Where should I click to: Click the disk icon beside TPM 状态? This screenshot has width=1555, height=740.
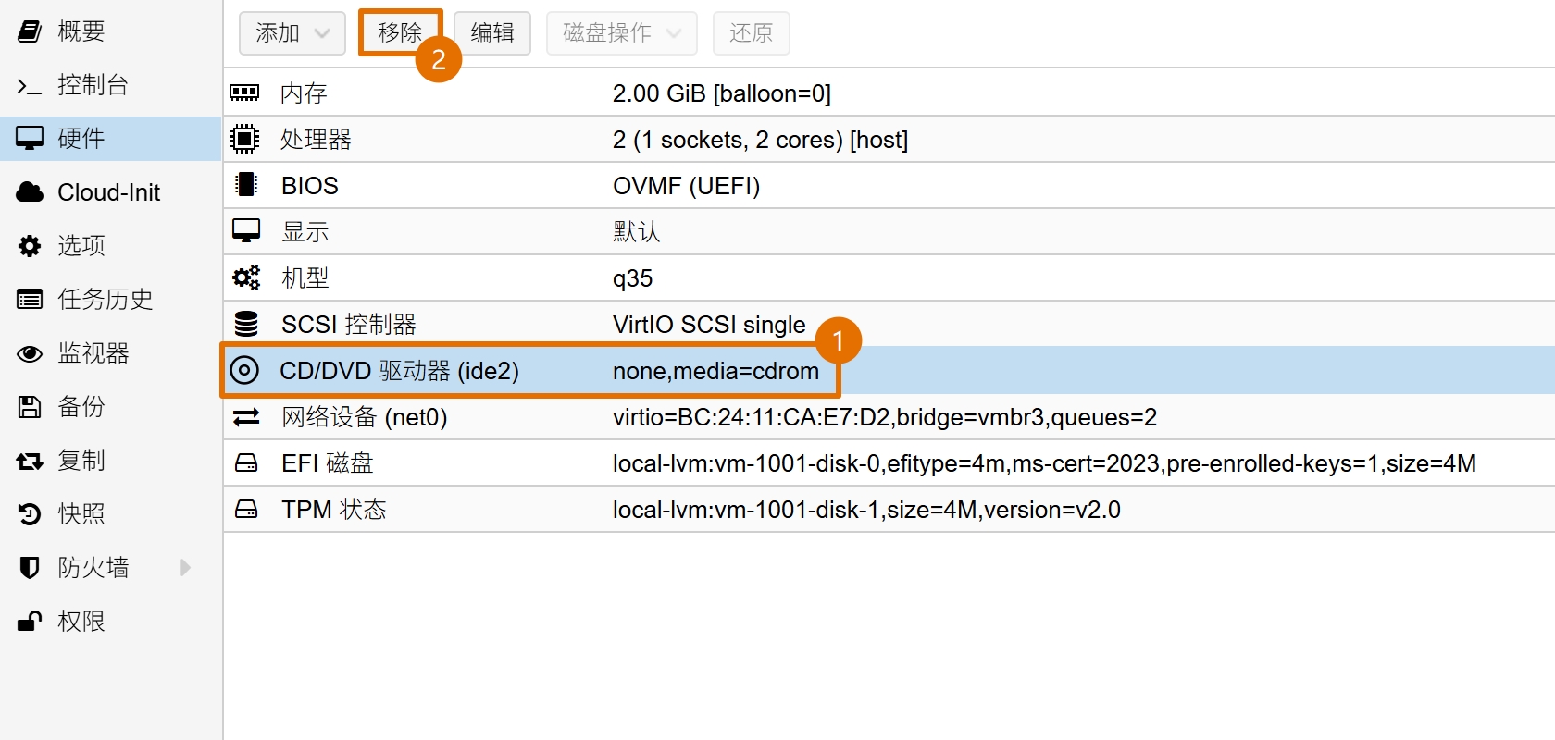coord(246,510)
